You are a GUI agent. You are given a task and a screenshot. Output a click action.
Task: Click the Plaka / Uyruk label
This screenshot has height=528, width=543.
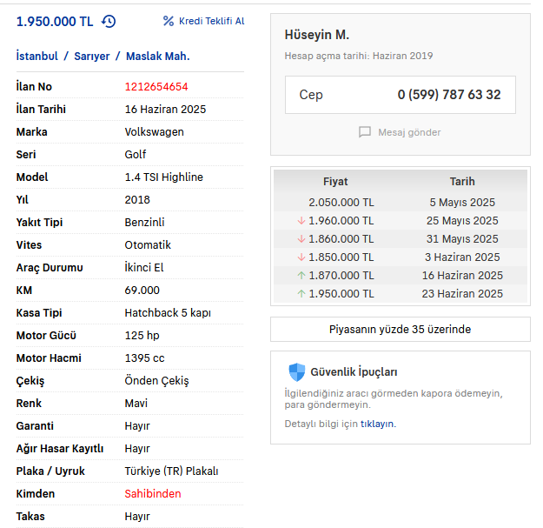click(x=50, y=471)
